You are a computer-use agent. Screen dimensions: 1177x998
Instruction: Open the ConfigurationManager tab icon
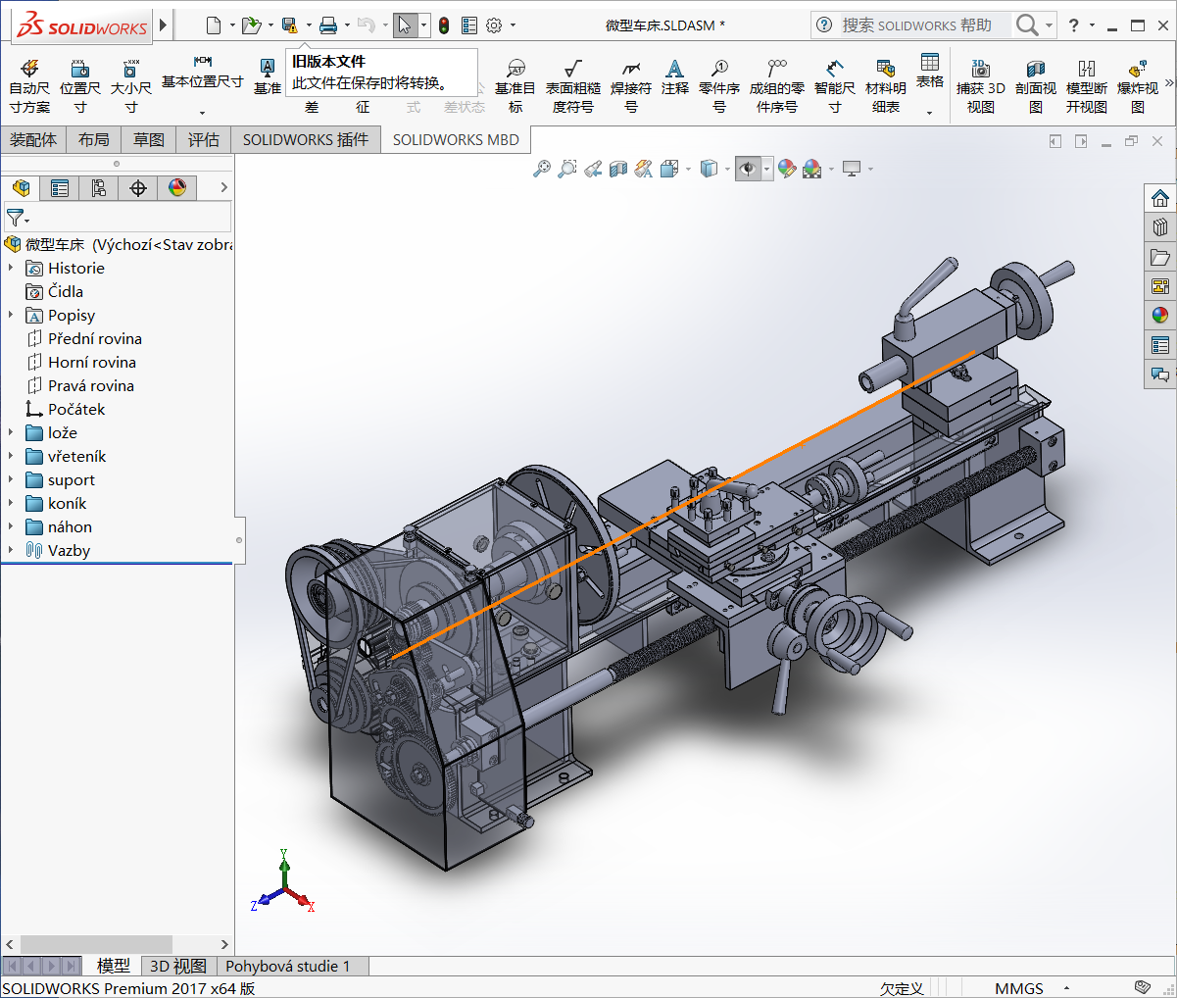point(99,188)
